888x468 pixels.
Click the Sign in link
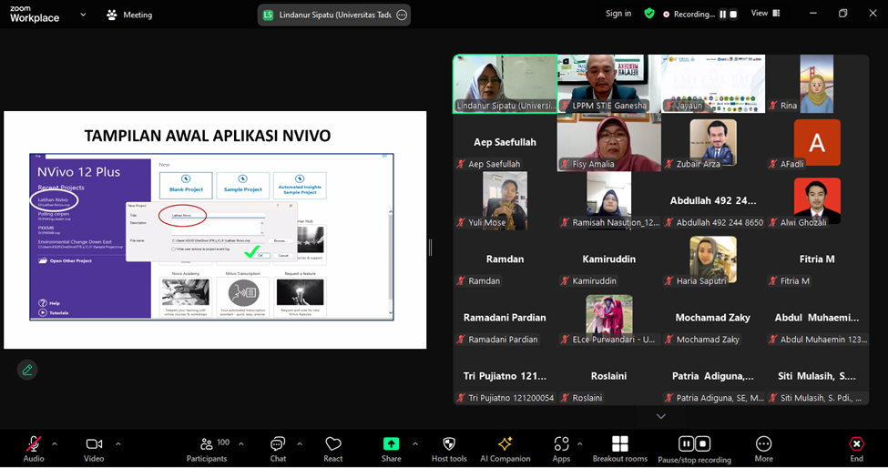pyautogui.click(x=618, y=14)
